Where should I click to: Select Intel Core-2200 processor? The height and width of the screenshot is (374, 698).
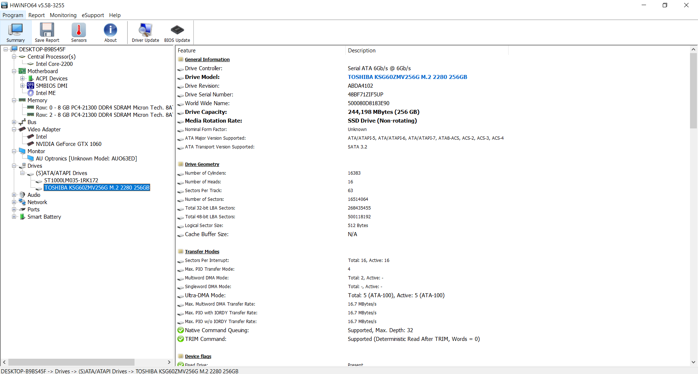(54, 64)
